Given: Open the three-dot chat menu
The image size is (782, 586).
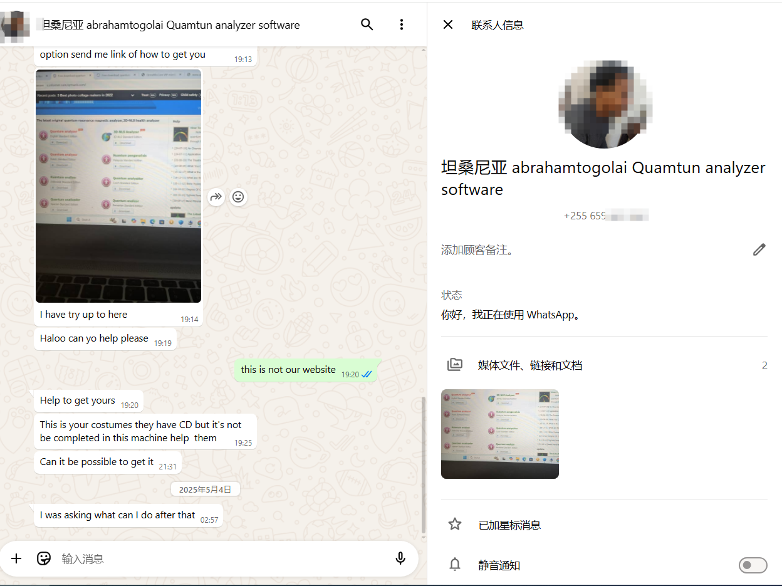Looking at the screenshot, I should pyautogui.click(x=402, y=24).
